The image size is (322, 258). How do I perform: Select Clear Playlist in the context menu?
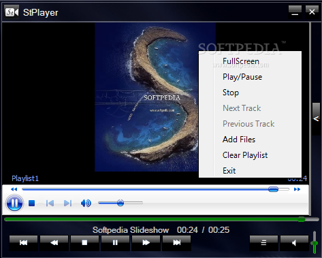(x=250, y=155)
